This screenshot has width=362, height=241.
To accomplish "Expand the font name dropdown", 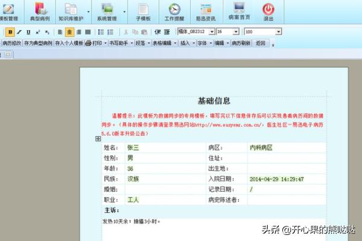I will pos(211,31).
